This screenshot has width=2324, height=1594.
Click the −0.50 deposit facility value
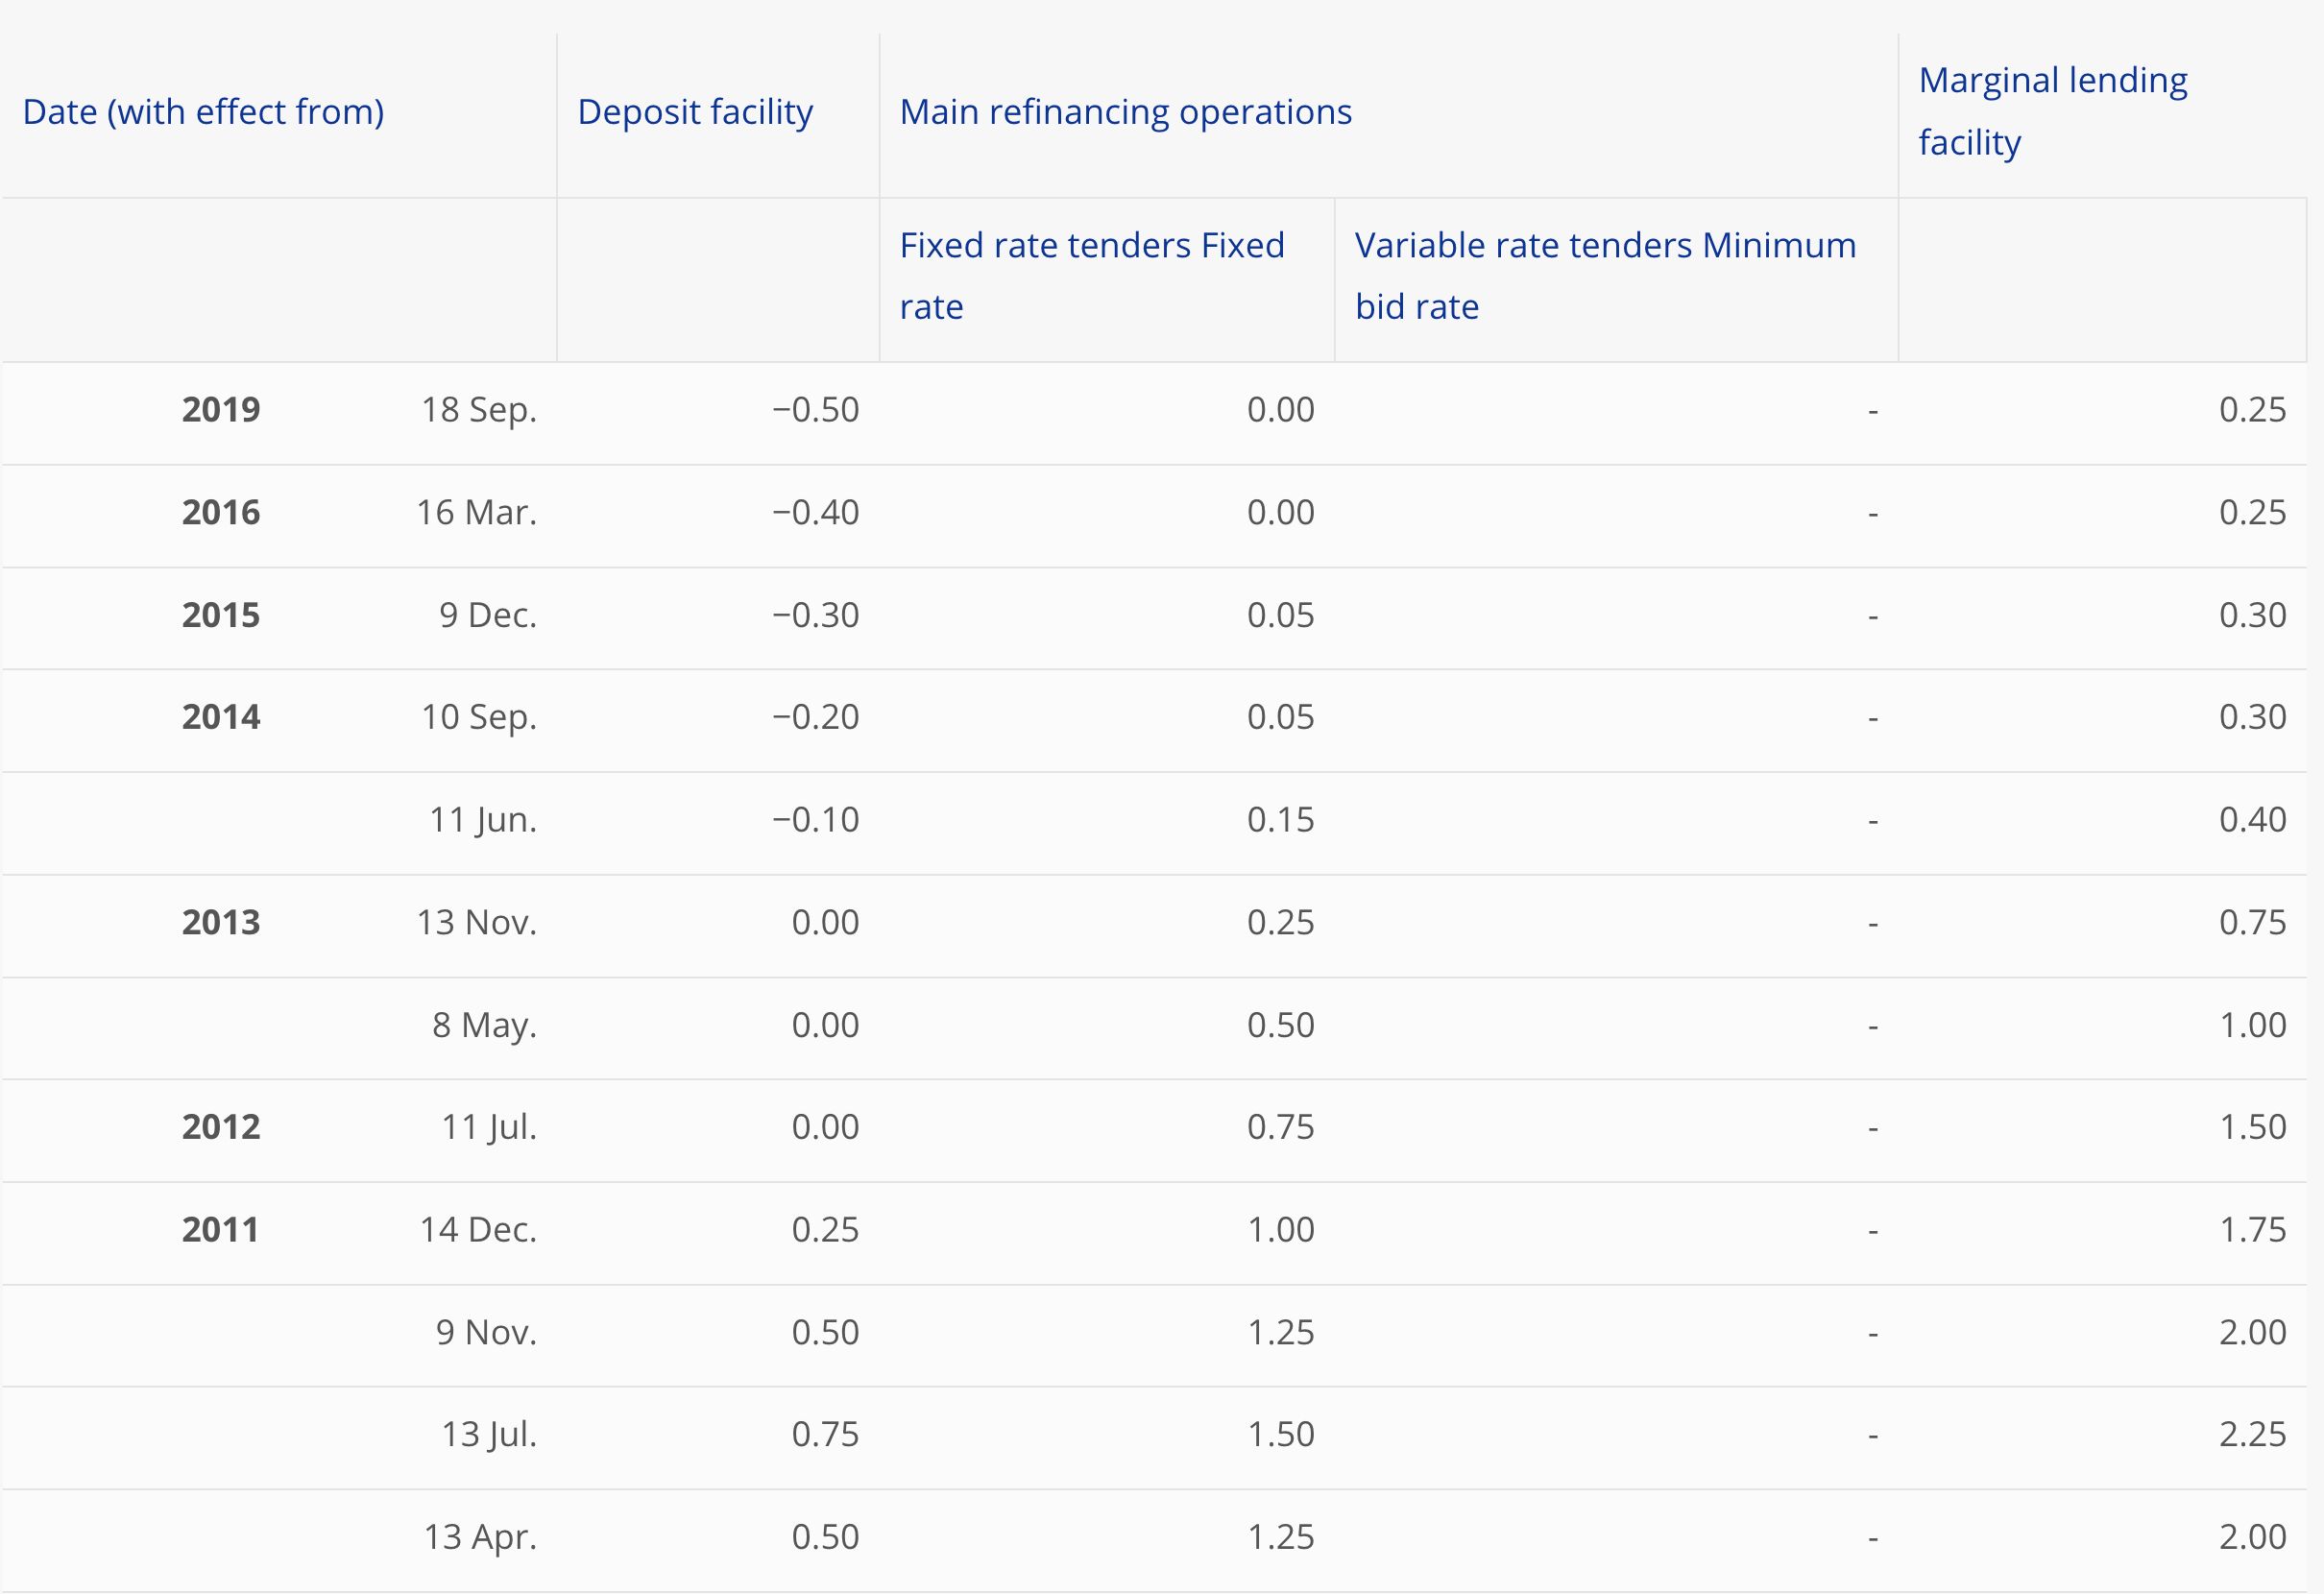815,410
